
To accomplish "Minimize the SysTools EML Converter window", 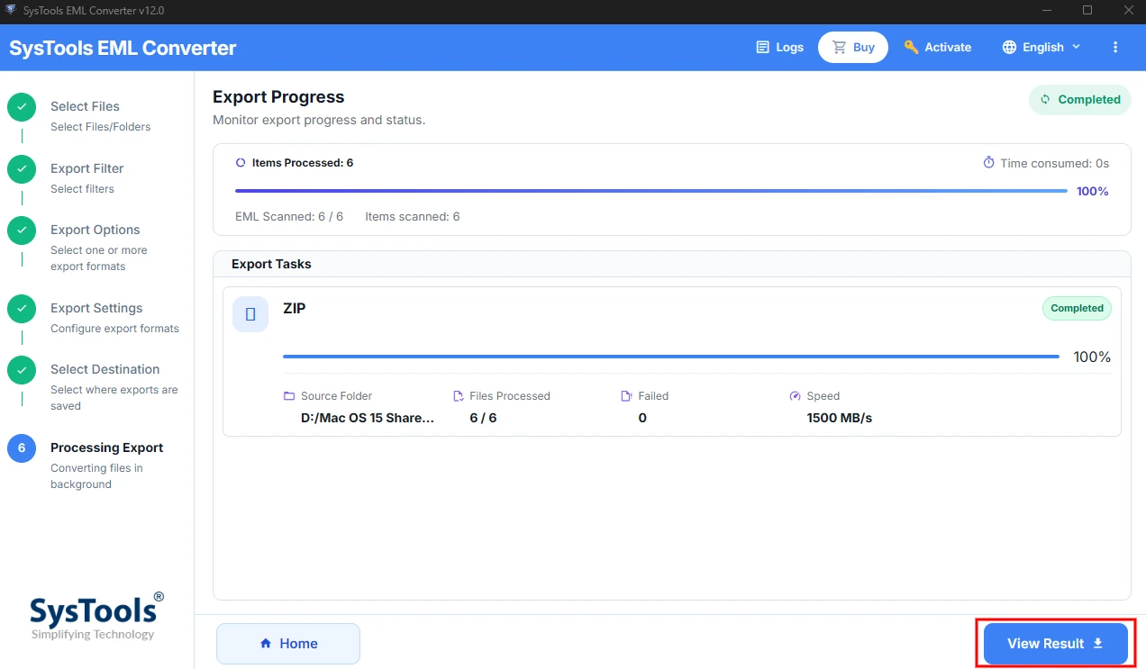I will (1048, 10).
